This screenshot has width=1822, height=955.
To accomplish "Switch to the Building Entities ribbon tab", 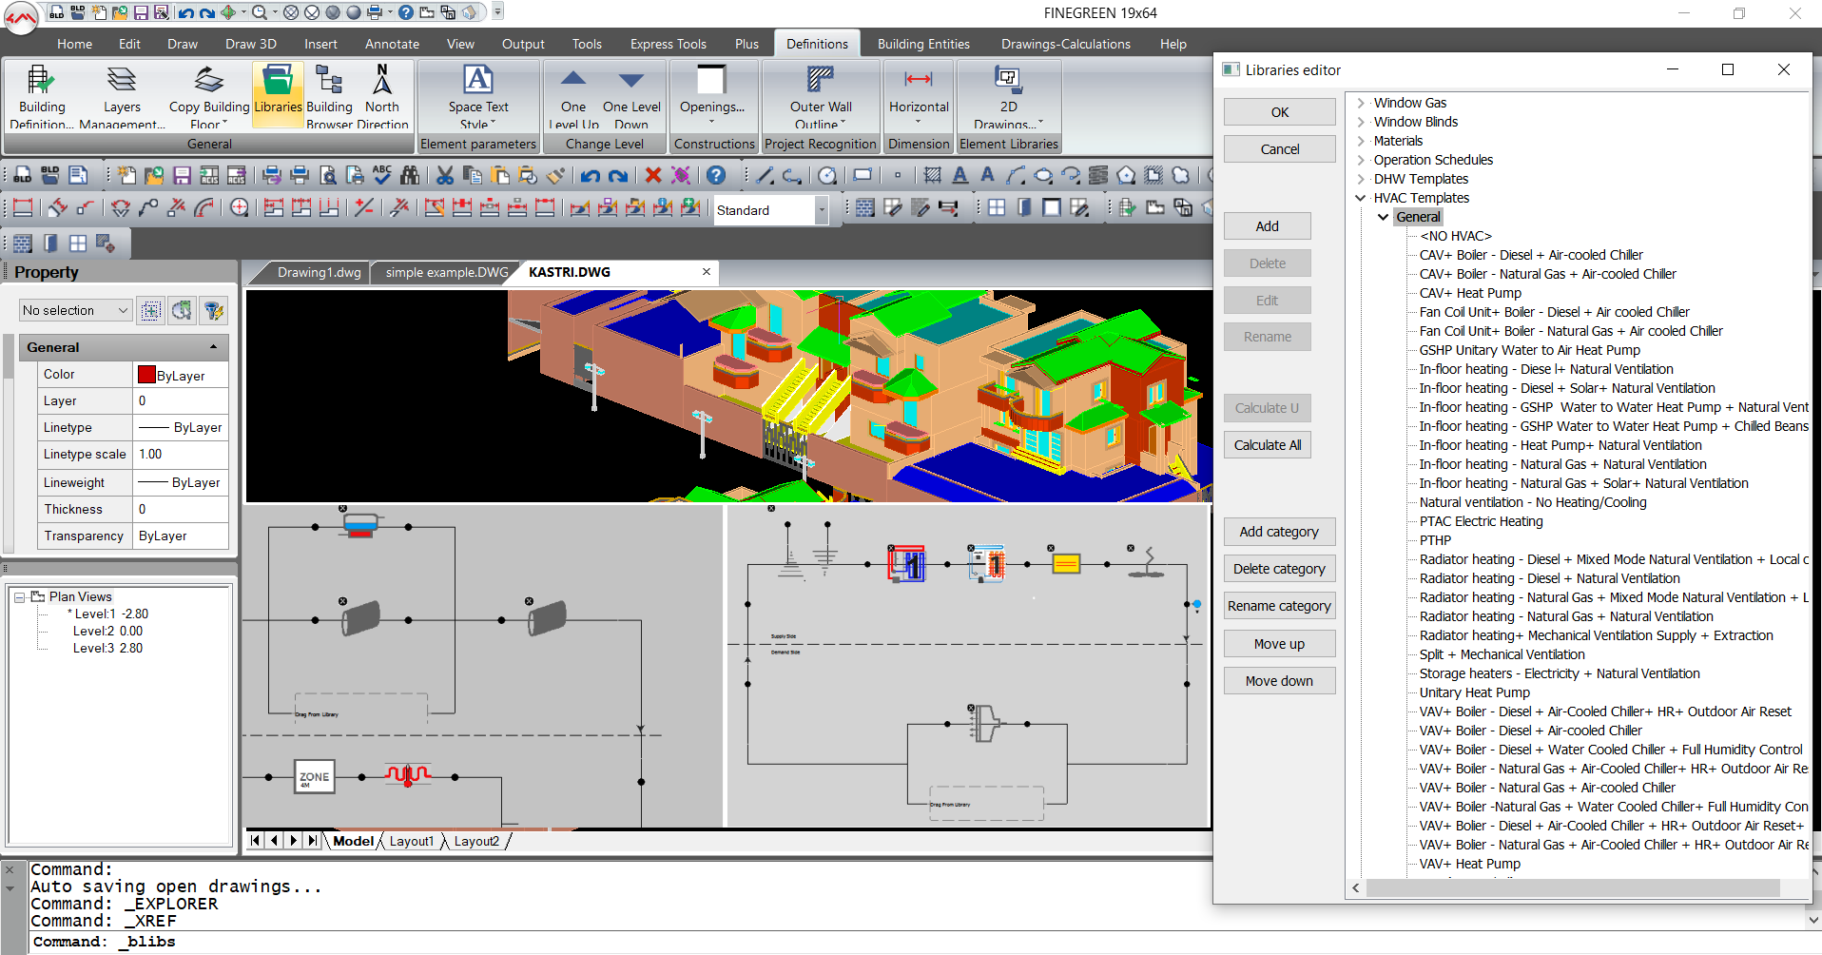I will [x=922, y=44].
